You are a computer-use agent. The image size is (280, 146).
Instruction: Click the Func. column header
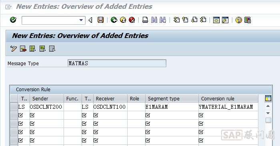pos(73,98)
